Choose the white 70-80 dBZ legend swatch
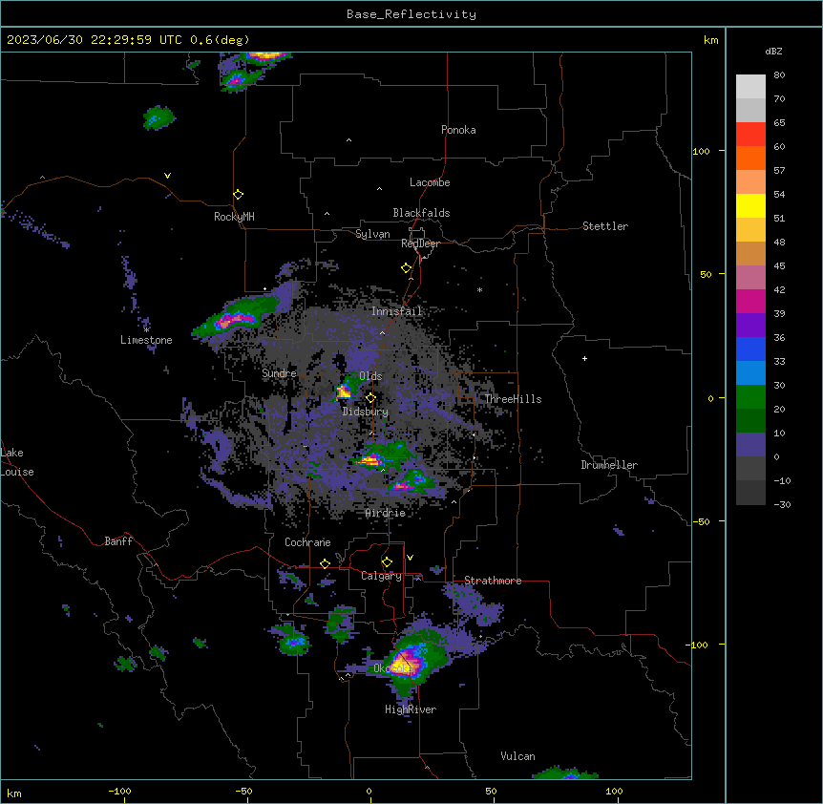823x804 pixels. (750, 86)
